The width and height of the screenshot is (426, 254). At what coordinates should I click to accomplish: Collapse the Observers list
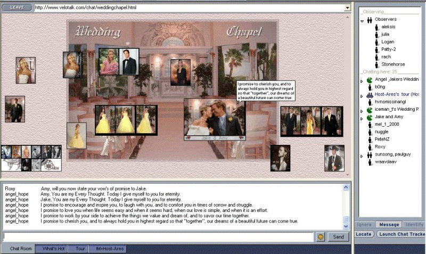362,20
